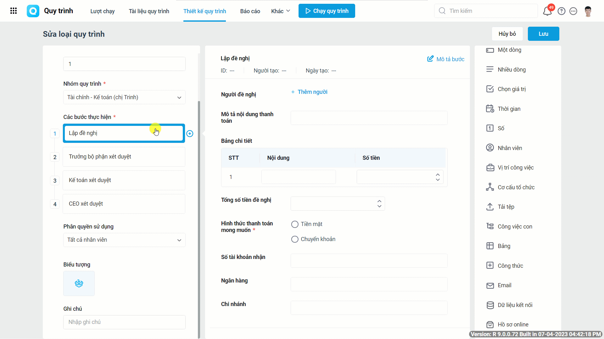Select the Một dòng field icon
Screen dimensions: 604x339
tap(490, 50)
